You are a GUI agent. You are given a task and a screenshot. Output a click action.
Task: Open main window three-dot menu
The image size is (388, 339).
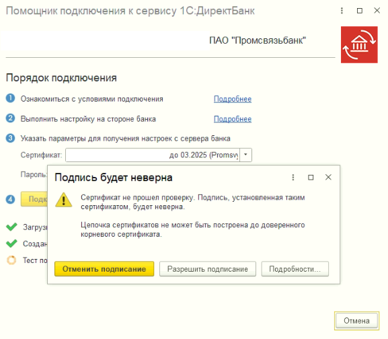point(342,11)
